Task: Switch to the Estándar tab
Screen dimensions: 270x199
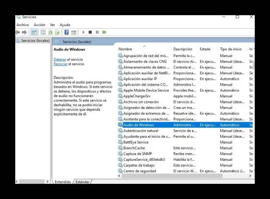Action: [x=82, y=182]
